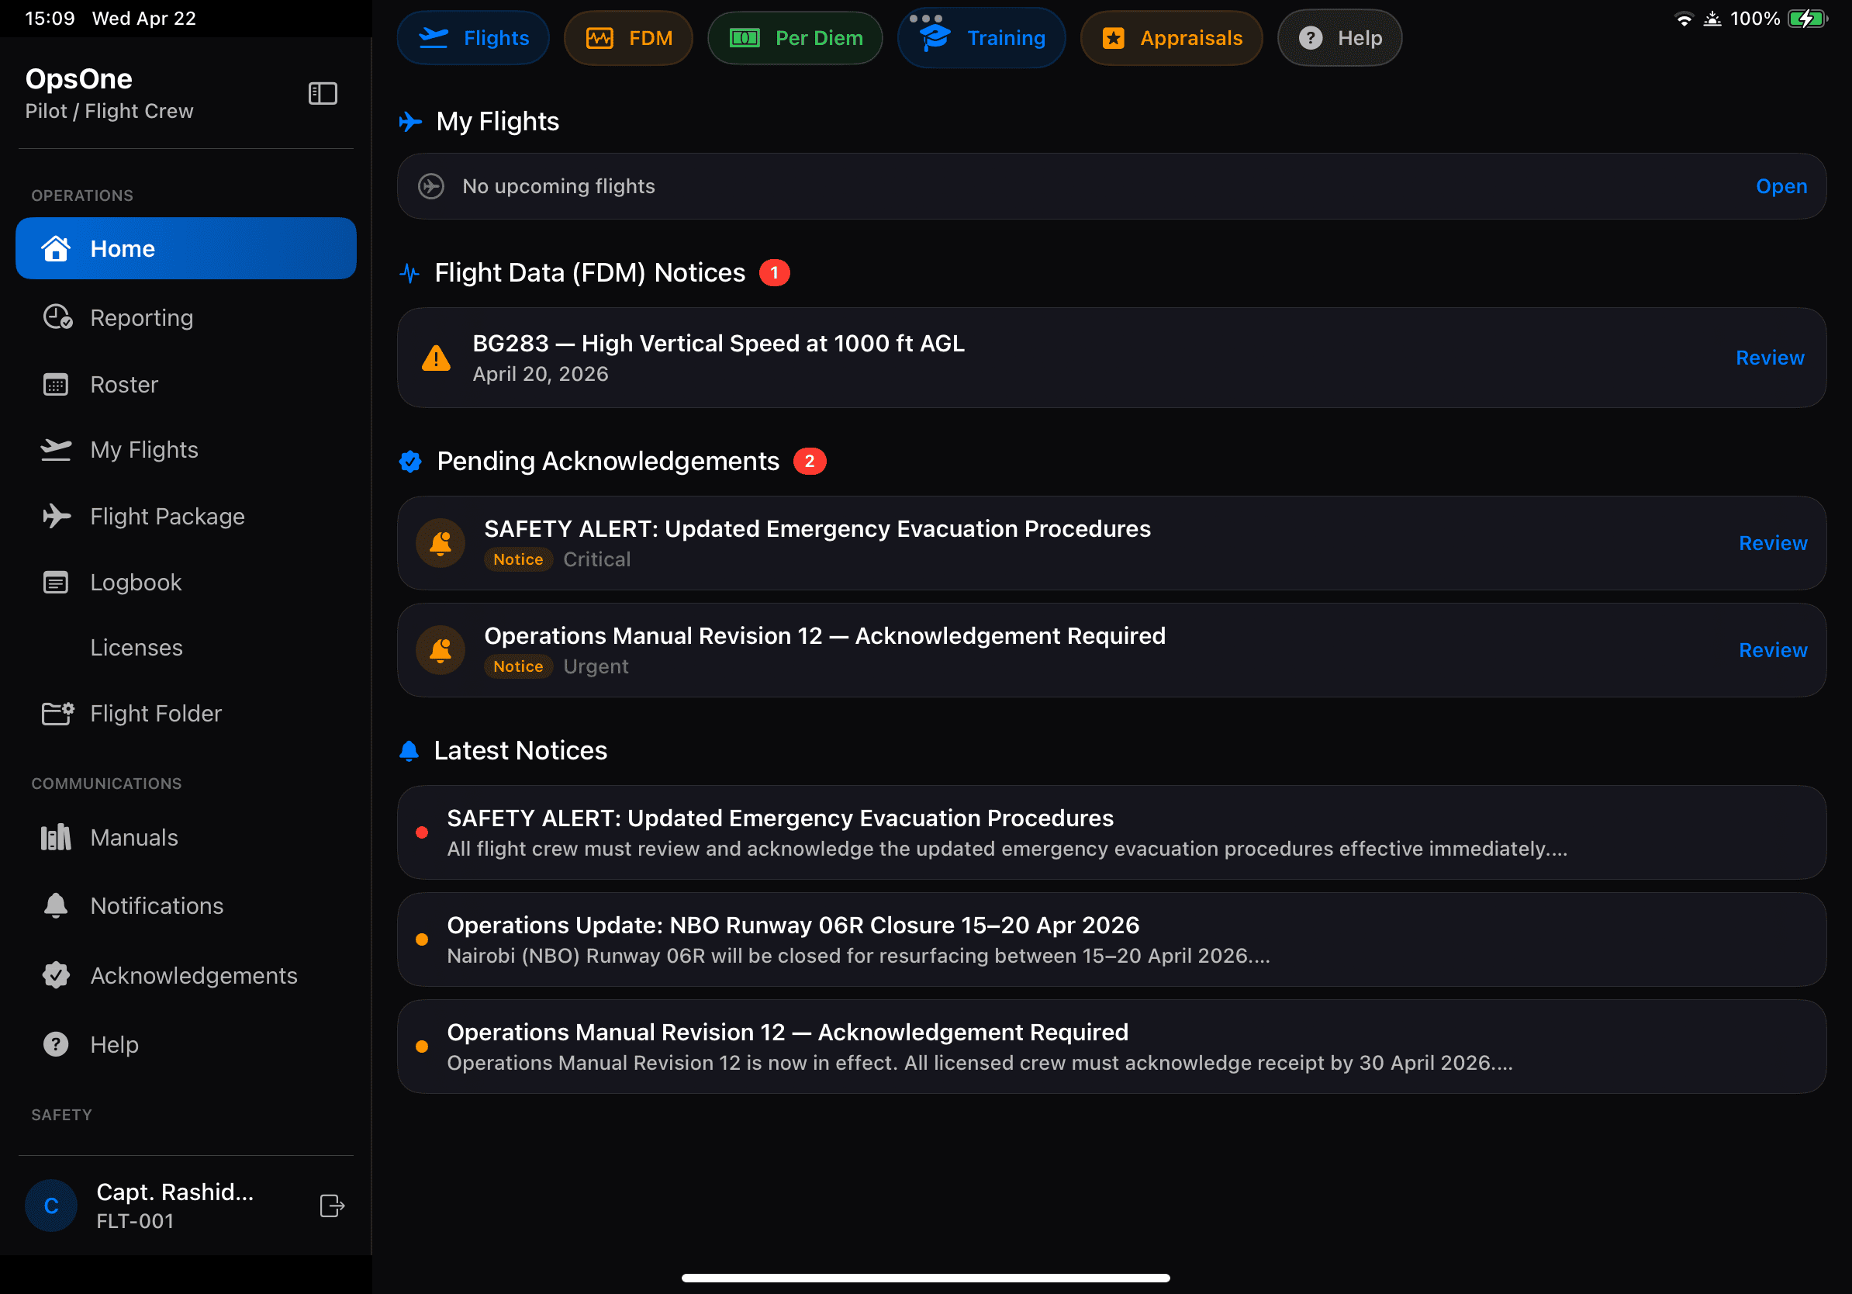The image size is (1852, 1294).
Task: Review the Safety Alert pending acknowledgement
Action: tap(1773, 543)
